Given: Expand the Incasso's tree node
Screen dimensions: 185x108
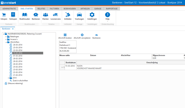Looking at the screenshot, I should pos(6,40).
